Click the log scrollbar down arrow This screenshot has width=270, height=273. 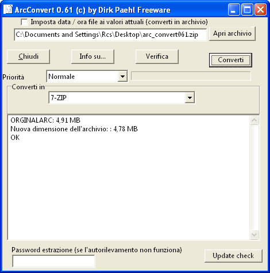[x=254, y=234]
